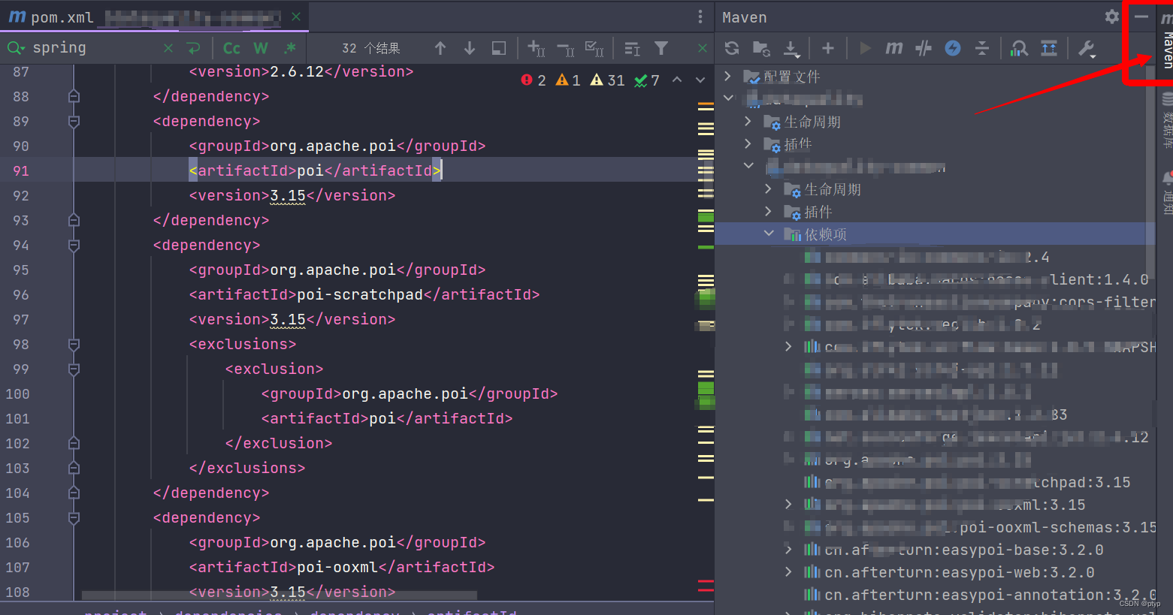Screen dimensions: 1173x615
Task: Click the weak warnings count 31
Action: (607, 80)
